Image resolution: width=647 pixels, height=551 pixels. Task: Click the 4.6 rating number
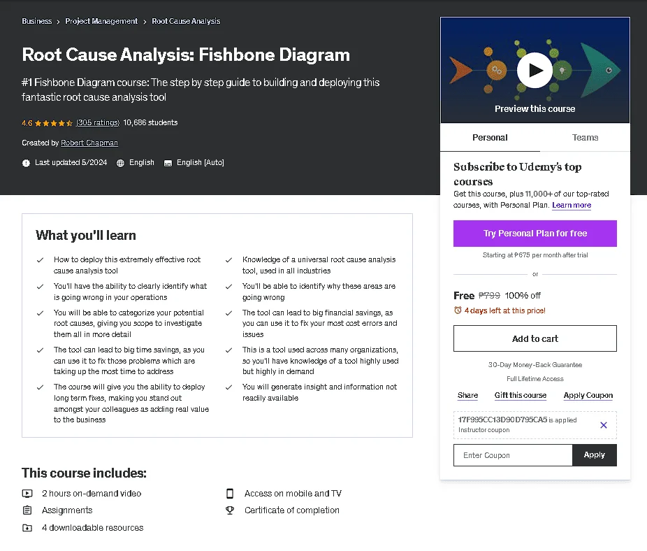[x=27, y=123]
